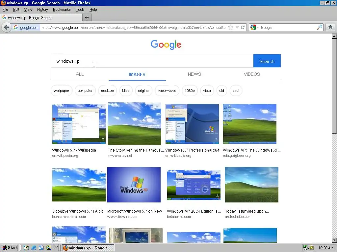337x252 pixels.
Task: Select the IMAGES results tab
Action: (137, 74)
